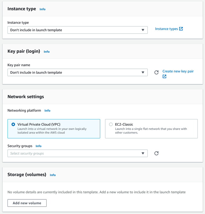
Task: Click the Instance type dropdown arrow
Action: pyautogui.click(x=143, y=30)
